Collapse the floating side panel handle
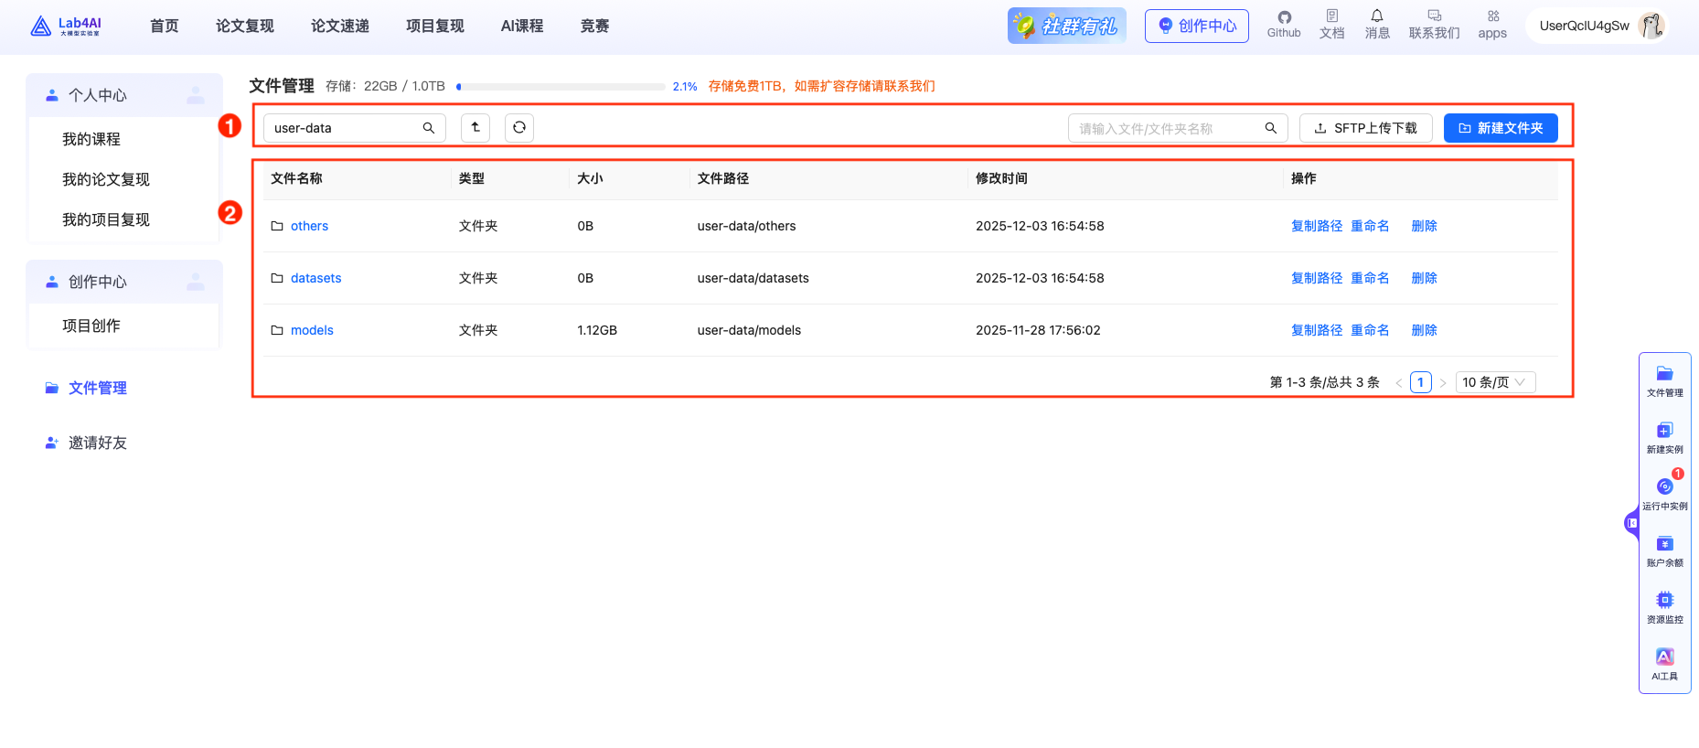1699x748 pixels. [x=1631, y=523]
